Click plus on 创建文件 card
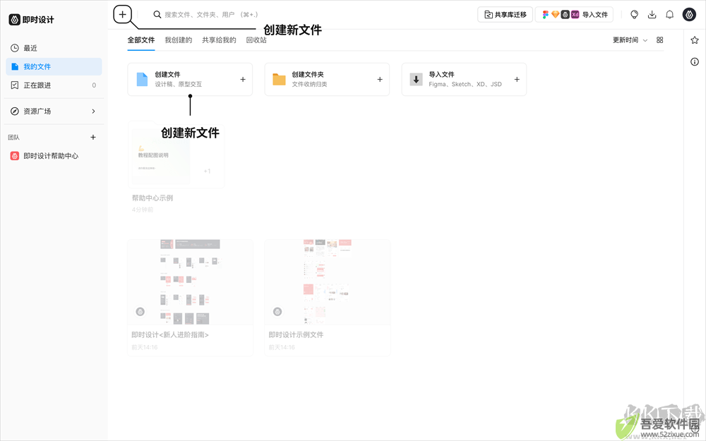 (x=243, y=79)
